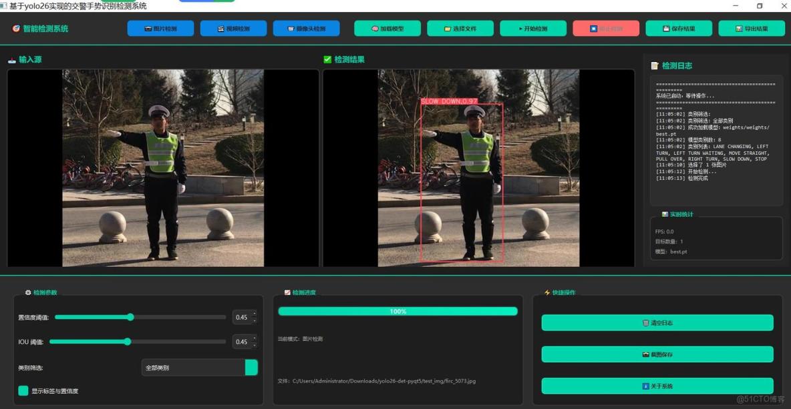Switch to 视频检测 video detection mode
Image resolution: width=791 pixels, height=409 pixels.
pos(233,29)
